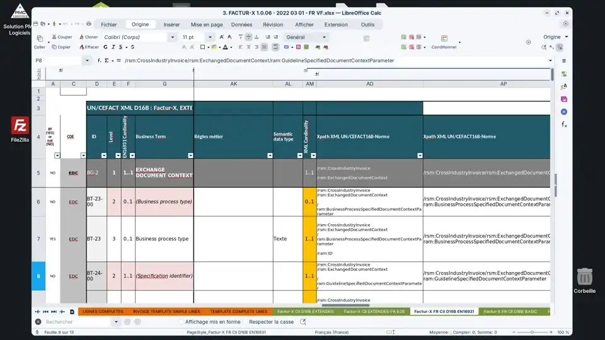Open the Function Wizard (fx) icon

click(99, 60)
